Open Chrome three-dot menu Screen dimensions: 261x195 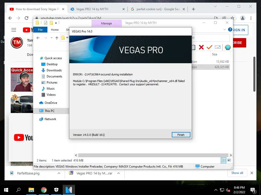coord(251,18)
